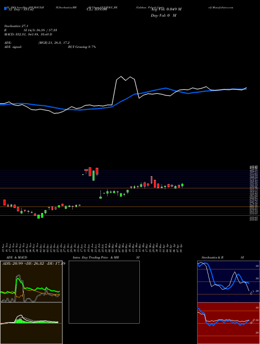Click the tall green candlestick at the chart peak
Screen dimensions: 260x344
click(x=94, y=176)
